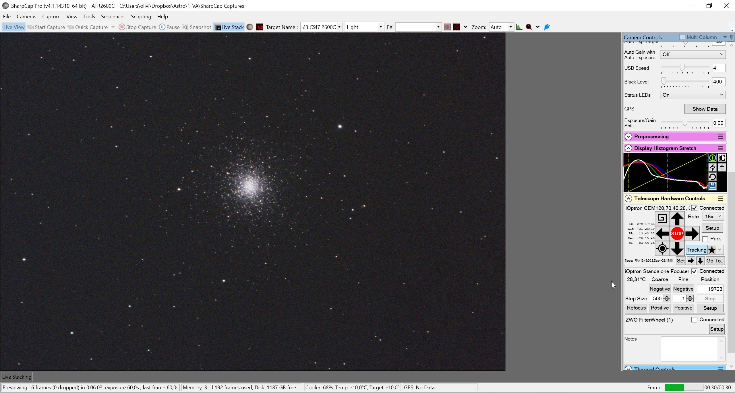The width and height of the screenshot is (735, 393).
Task: Click the GPS Show Data button
Action: click(705, 109)
